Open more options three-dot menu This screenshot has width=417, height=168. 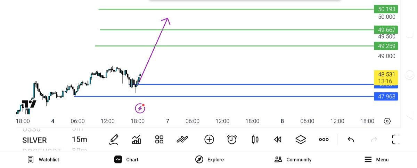coord(324,140)
